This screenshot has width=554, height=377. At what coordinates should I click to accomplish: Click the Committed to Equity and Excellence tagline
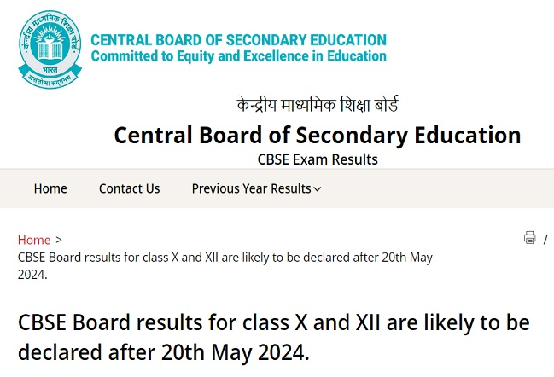tap(238, 56)
